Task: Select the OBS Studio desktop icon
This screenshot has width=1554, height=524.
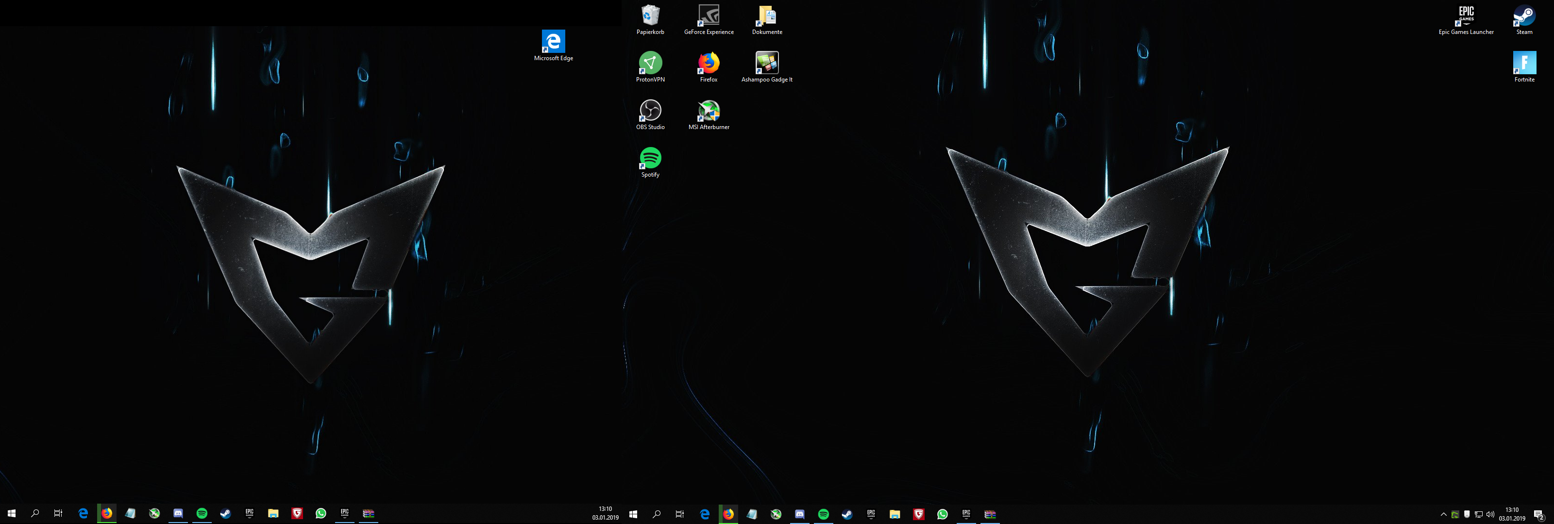Action: point(650,113)
